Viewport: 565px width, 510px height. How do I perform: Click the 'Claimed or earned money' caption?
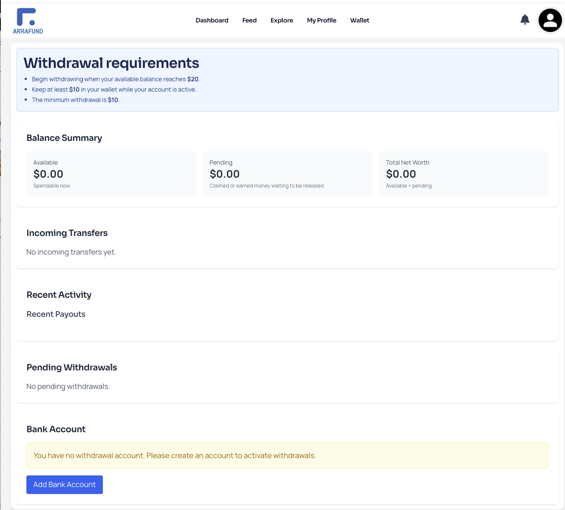(x=267, y=186)
